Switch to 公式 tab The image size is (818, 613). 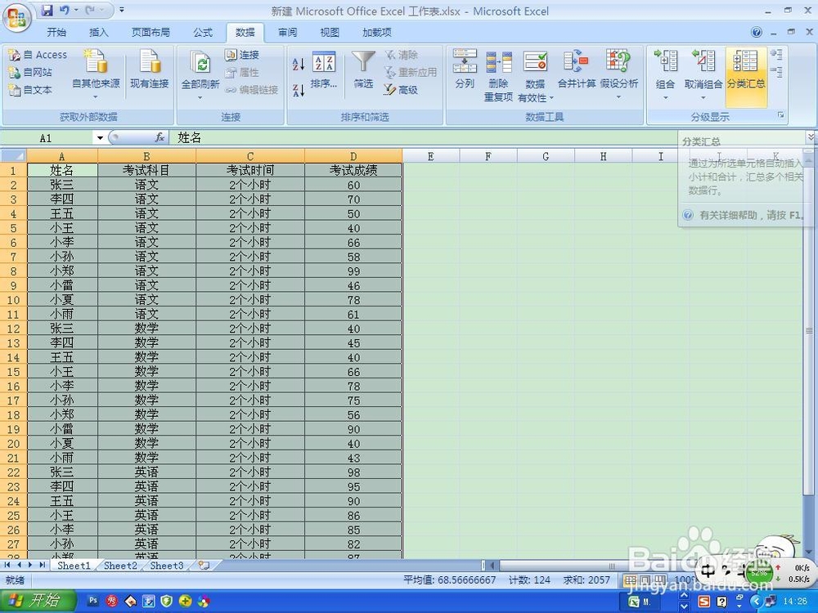(203, 33)
